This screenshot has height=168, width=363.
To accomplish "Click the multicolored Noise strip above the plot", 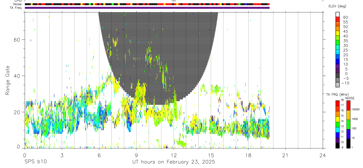I will click(x=147, y=4).
